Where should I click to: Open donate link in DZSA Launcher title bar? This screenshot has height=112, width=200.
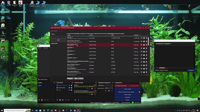(135, 28)
